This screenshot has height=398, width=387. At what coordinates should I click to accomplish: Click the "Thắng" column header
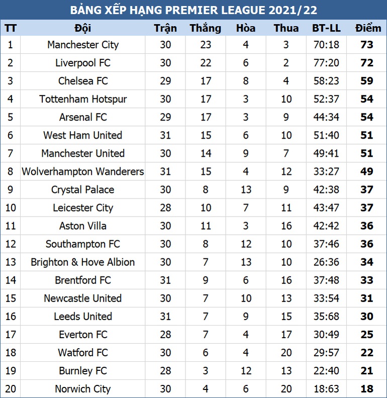[206, 28]
